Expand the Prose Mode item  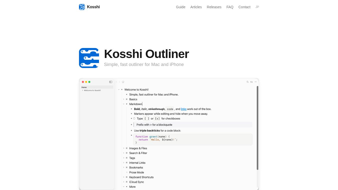126,172
